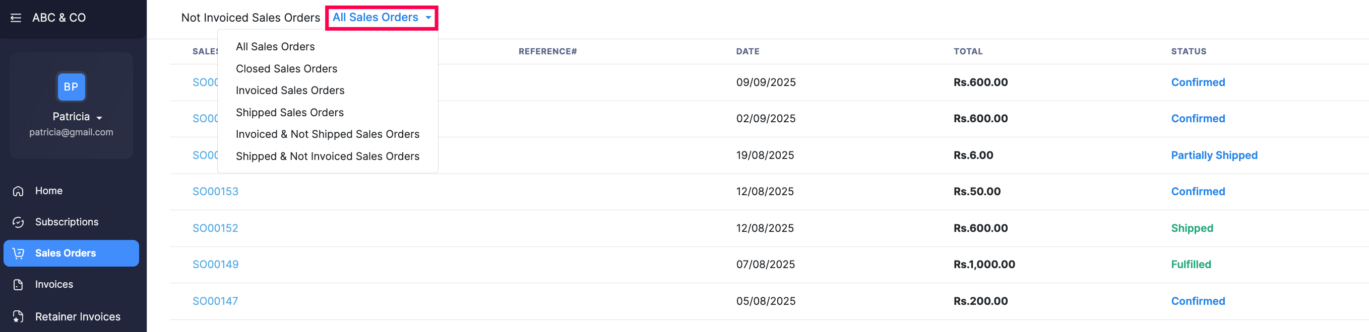
Task: Select Shipped Sales Orders filter
Action: point(289,113)
